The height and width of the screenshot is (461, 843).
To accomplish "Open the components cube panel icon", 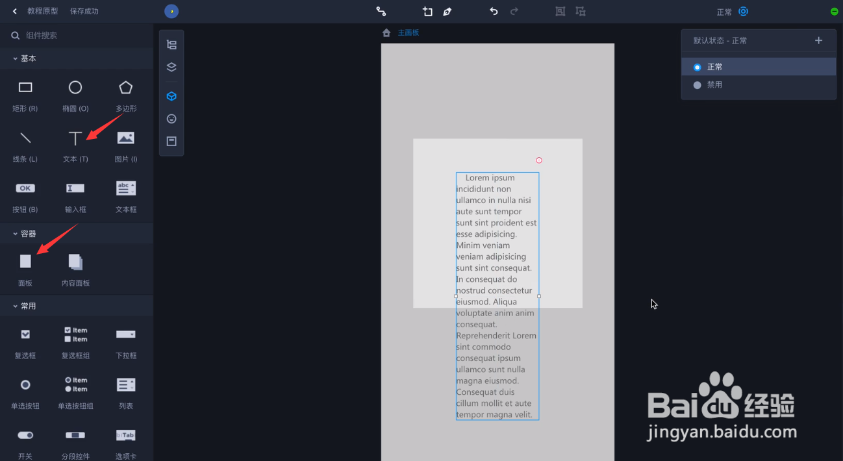I will 171,96.
